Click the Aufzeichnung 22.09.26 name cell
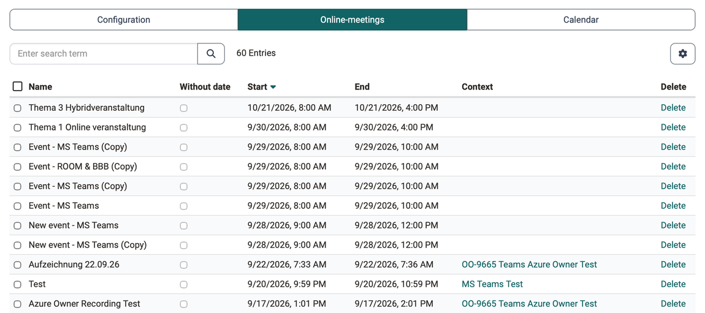Viewport: 705px width, 313px height. (74, 265)
